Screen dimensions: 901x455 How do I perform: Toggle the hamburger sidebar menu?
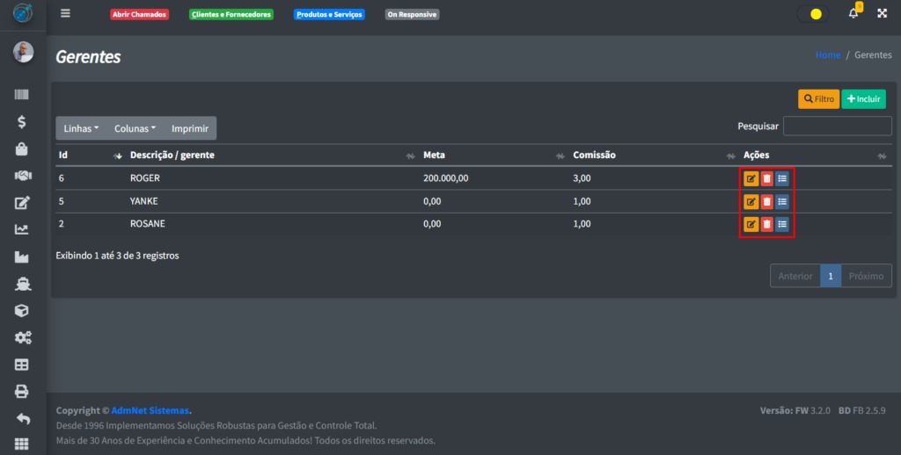pyautogui.click(x=65, y=14)
